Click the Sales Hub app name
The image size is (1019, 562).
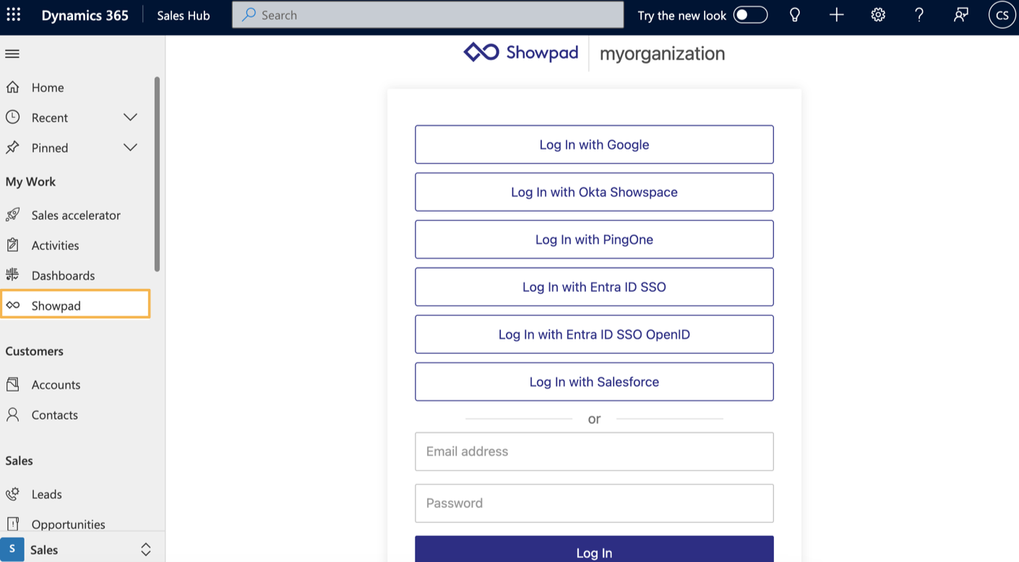[184, 15]
